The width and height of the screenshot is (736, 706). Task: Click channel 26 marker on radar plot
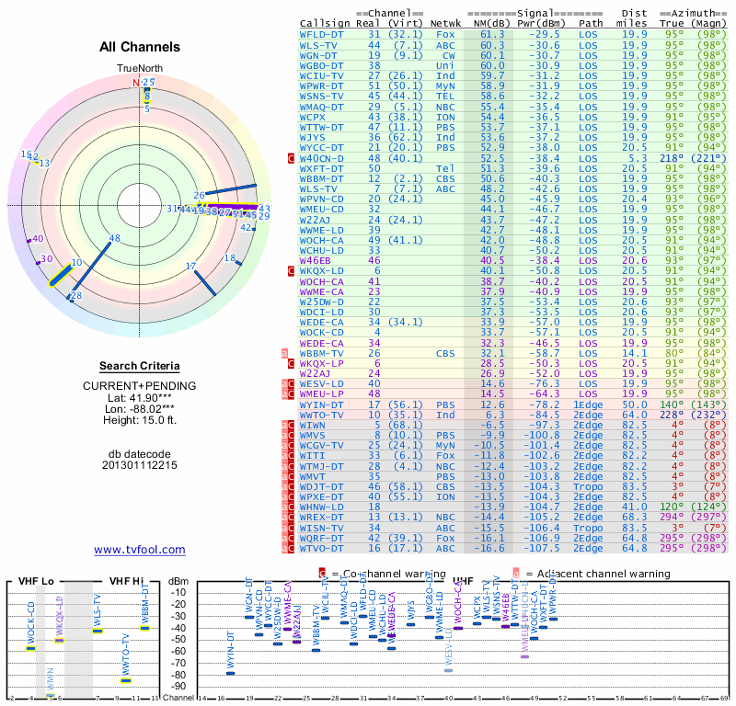click(200, 195)
